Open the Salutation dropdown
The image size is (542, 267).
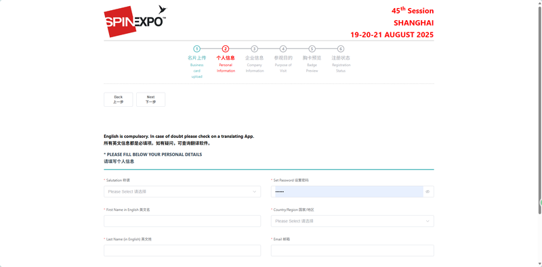click(182, 191)
